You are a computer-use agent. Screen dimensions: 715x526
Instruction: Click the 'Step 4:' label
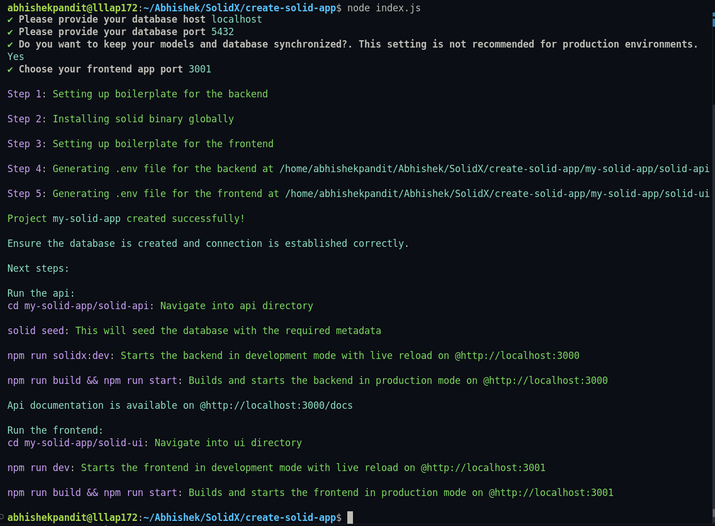[27, 169]
